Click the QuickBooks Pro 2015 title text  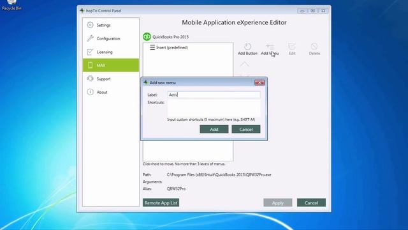coord(170,37)
